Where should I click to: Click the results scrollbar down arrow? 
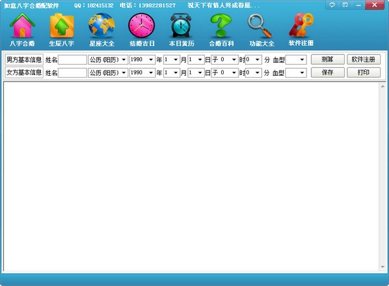[383, 267]
